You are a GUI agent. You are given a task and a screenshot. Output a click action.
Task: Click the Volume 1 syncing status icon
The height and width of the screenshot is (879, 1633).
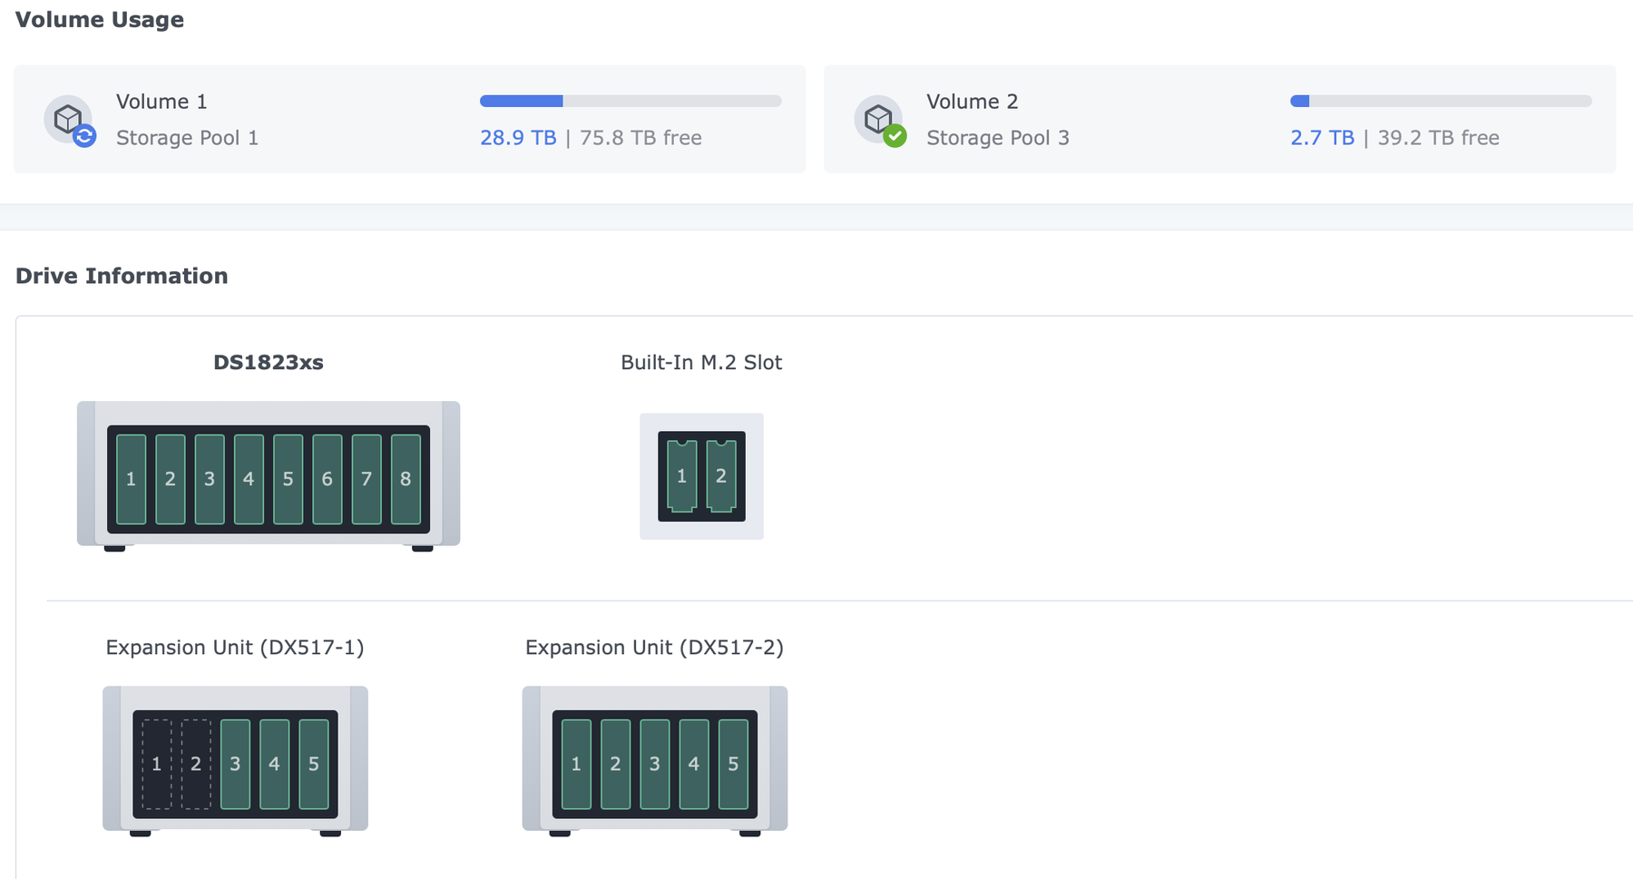(84, 136)
